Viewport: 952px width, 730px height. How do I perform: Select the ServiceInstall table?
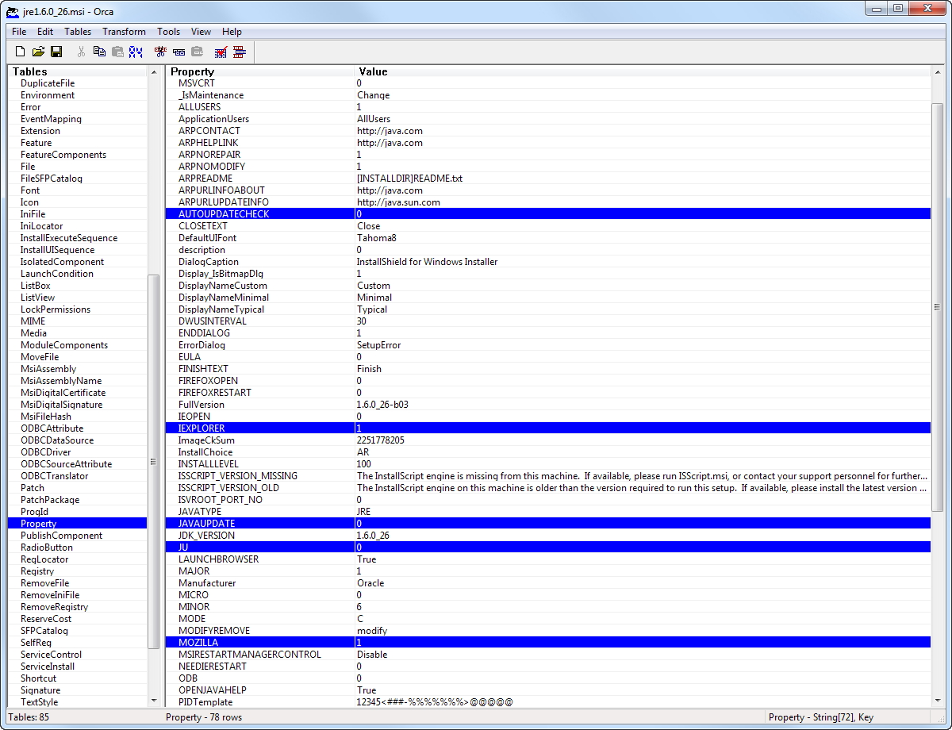click(x=48, y=667)
